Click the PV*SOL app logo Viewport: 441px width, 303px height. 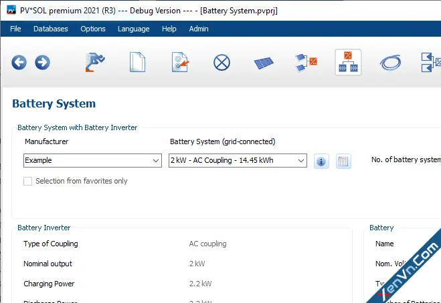click(11, 11)
